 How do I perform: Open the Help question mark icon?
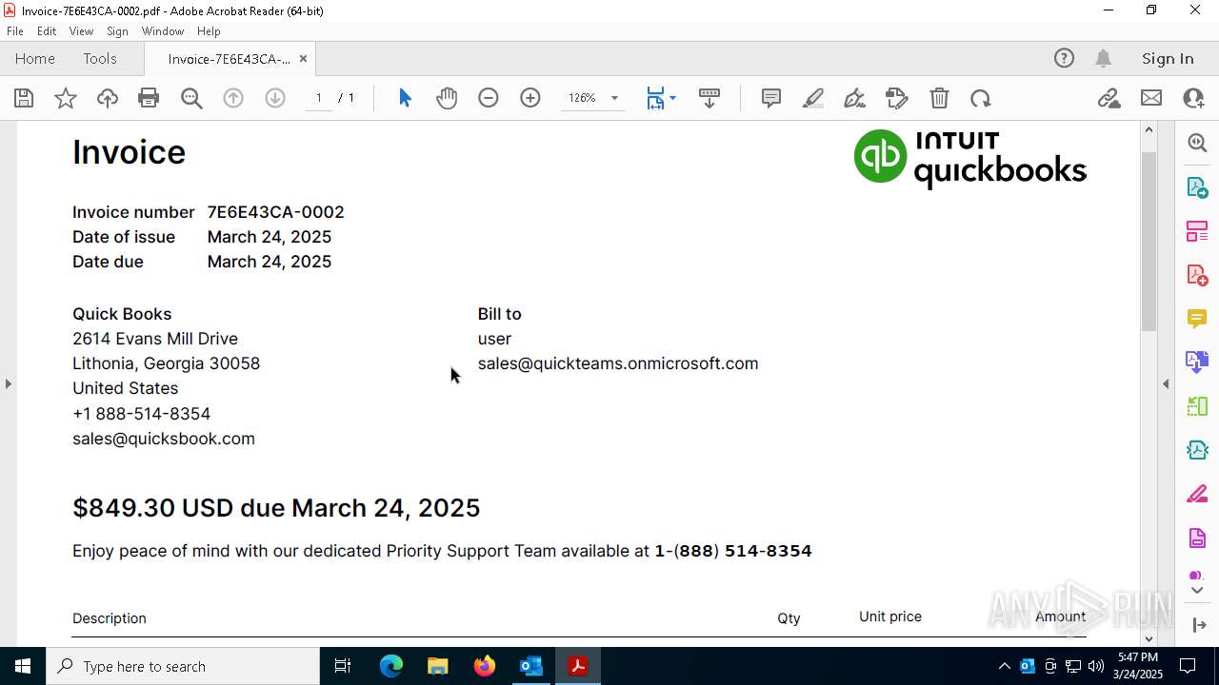click(x=1064, y=58)
